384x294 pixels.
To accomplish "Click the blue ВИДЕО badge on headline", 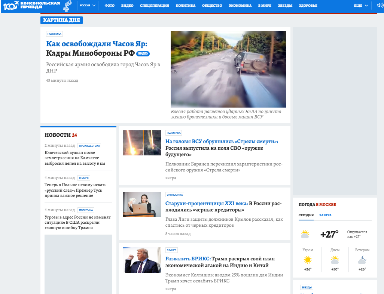I will pyautogui.click(x=143, y=54).
